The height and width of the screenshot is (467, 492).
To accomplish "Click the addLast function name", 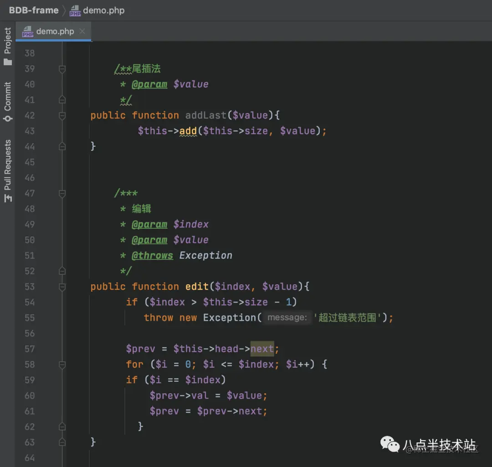I will tap(206, 115).
